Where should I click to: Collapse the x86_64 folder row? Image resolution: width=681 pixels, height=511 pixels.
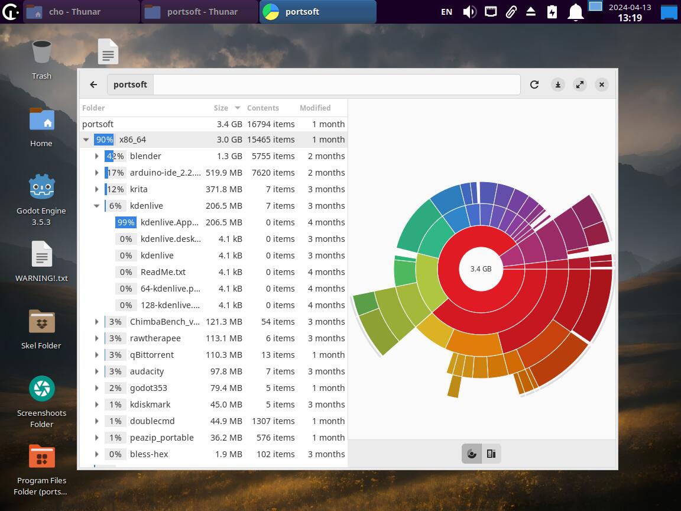[x=86, y=140]
